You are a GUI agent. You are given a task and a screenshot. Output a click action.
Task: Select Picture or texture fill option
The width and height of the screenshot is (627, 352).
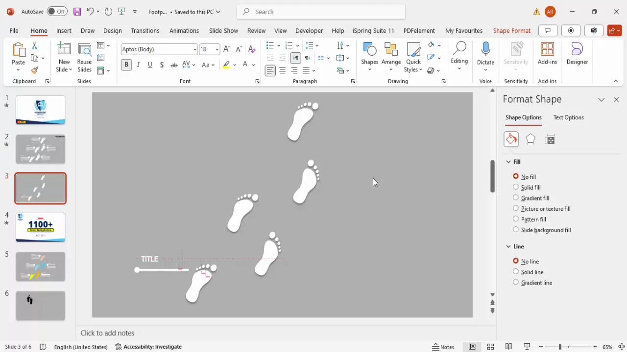(x=516, y=209)
